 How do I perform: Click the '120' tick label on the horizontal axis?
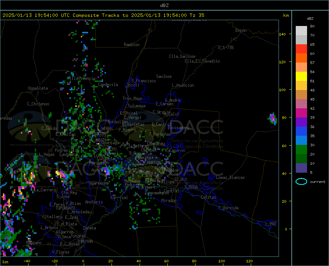249,261
